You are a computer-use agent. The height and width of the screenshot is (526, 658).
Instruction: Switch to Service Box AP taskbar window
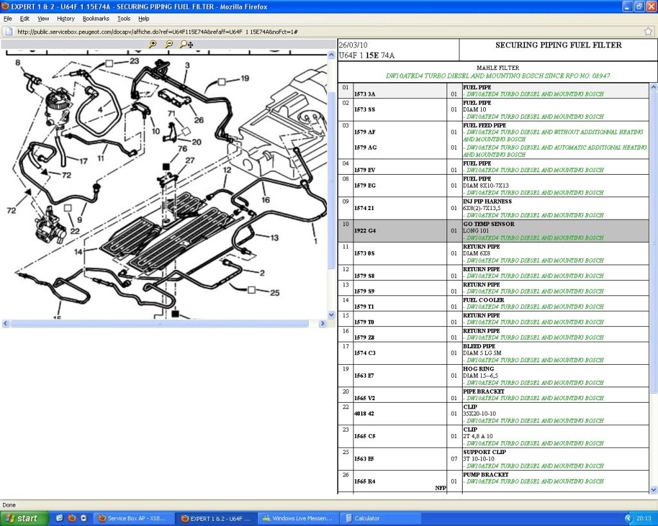click(133, 518)
